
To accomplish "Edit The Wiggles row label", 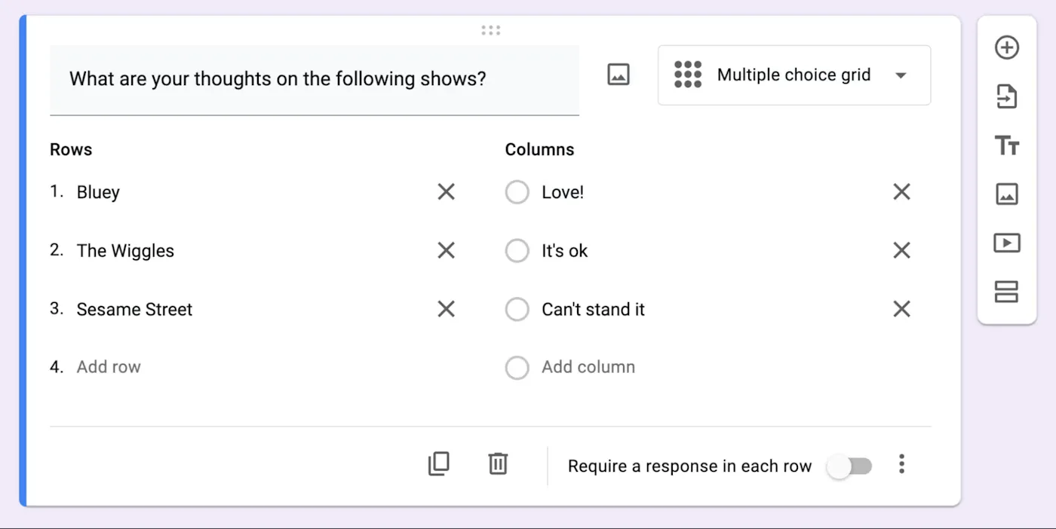I will (125, 251).
